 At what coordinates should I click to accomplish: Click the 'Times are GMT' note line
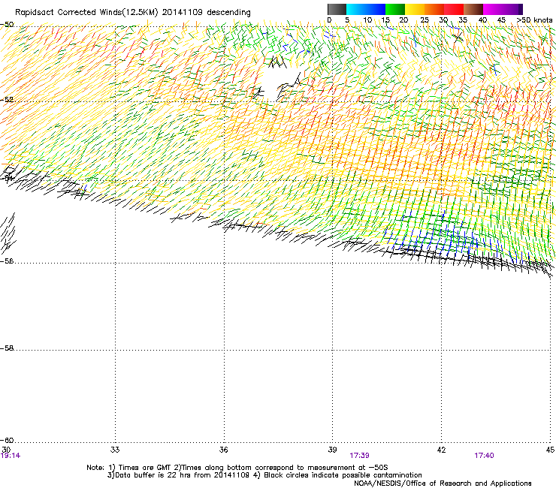(237, 468)
